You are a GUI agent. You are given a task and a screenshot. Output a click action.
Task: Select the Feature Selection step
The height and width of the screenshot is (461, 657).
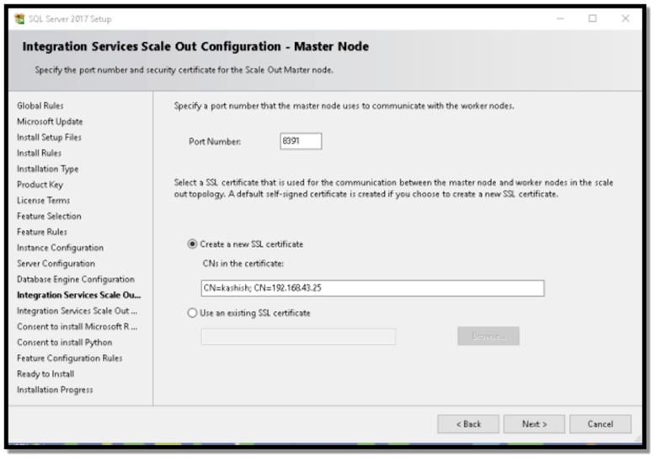tap(49, 217)
